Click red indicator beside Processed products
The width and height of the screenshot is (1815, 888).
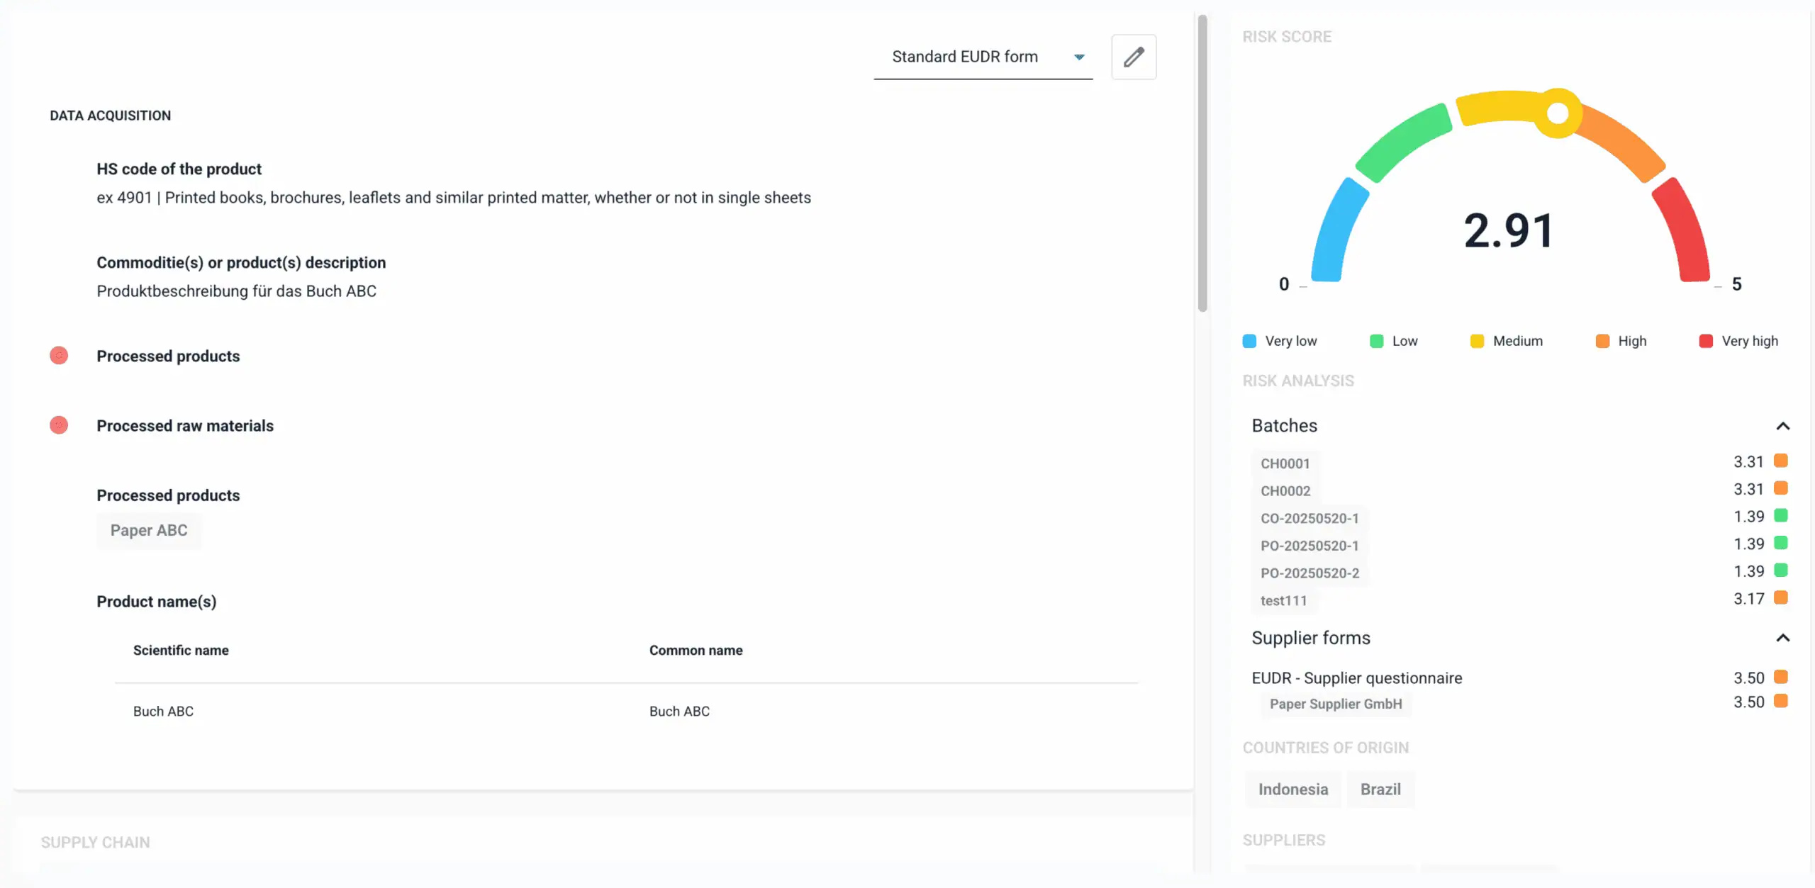59,356
